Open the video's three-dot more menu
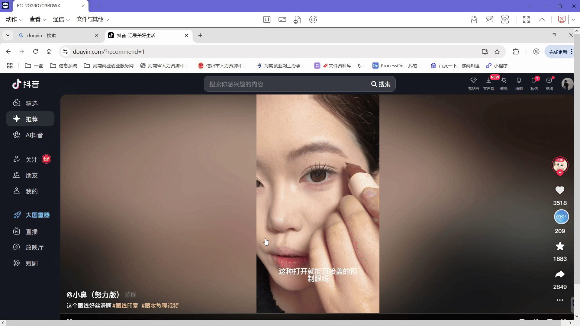 point(560,300)
